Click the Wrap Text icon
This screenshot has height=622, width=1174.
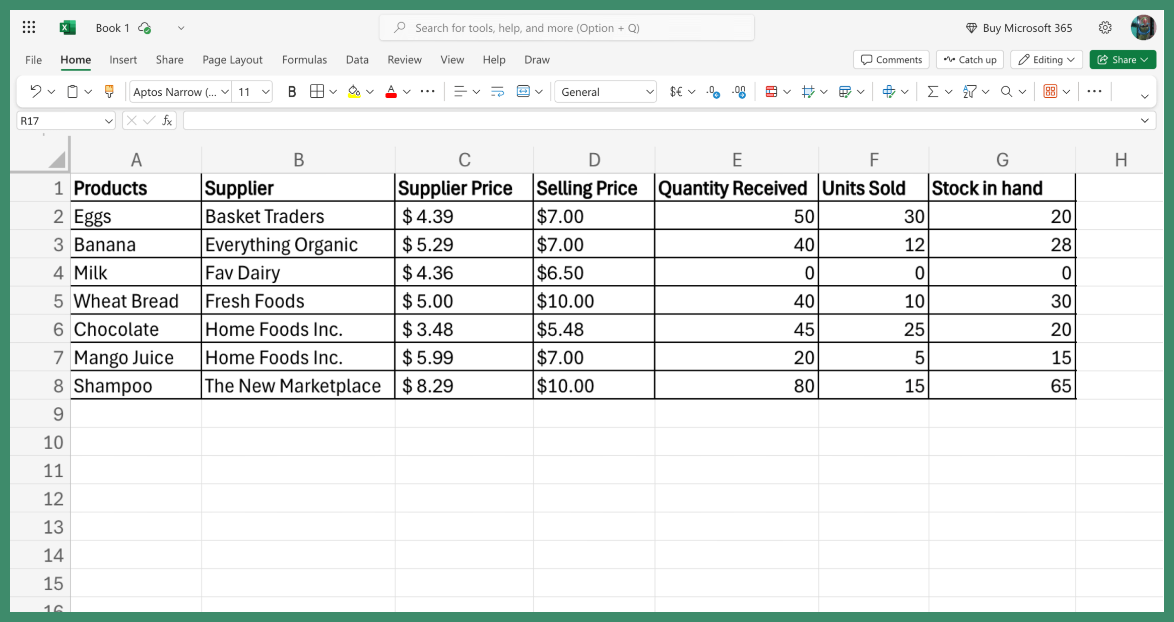(497, 92)
